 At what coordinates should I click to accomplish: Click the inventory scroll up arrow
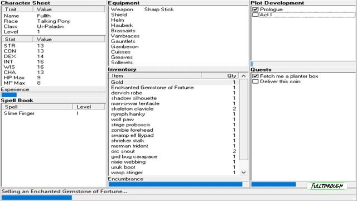pos(243,76)
